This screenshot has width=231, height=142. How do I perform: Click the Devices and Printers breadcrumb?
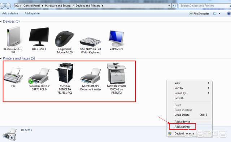[x=88, y=6]
